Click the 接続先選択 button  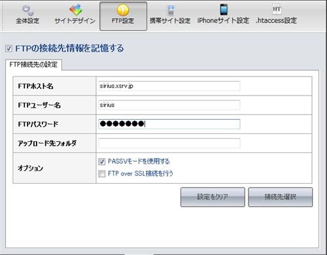click(281, 197)
